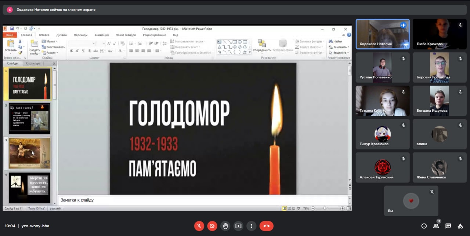
Task: Turn on the camera in Meet
Action: click(212, 226)
